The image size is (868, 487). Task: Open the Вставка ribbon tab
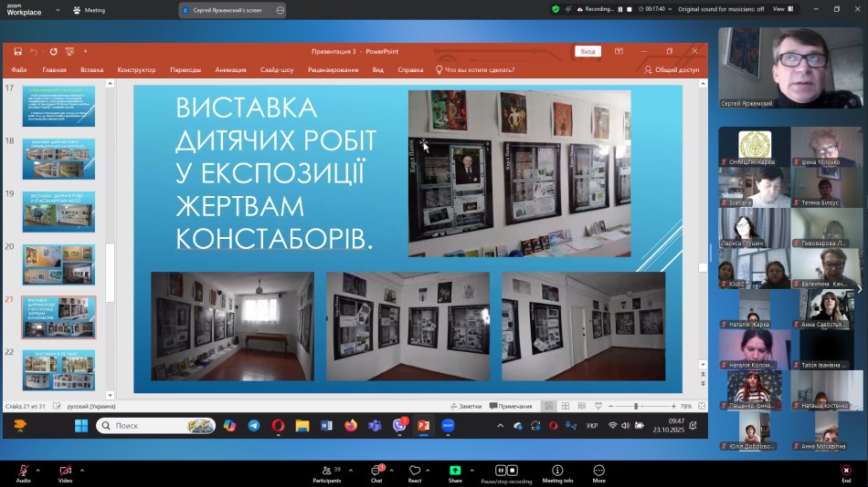91,69
